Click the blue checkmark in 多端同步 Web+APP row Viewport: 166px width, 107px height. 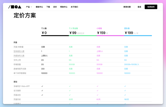pyautogui.click(x=125, y=86)
